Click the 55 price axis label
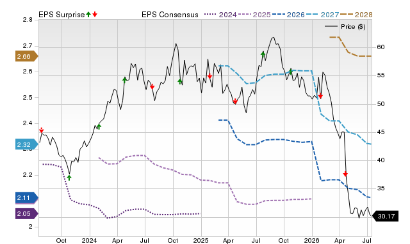The width and height of the screenshot is (410, 244). pyautogui.click(x=381, y=75)
